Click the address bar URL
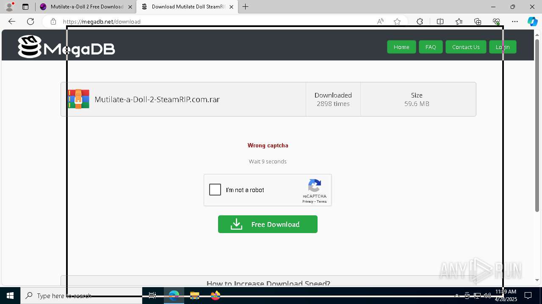The image size is (542, 304). [102, 22]
